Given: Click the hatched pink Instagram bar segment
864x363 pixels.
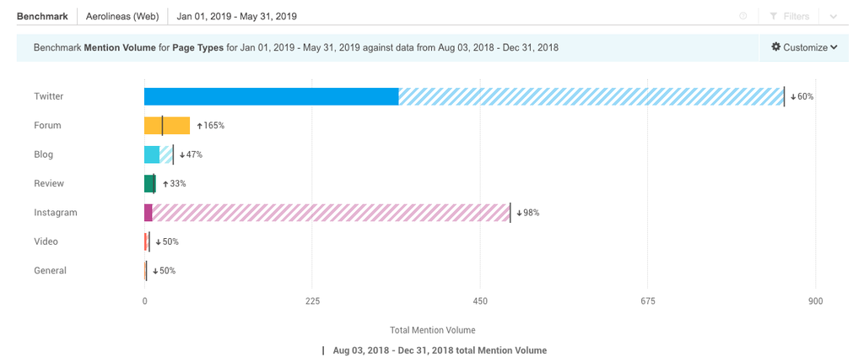Looking at the screenshot, I should 331,213.
